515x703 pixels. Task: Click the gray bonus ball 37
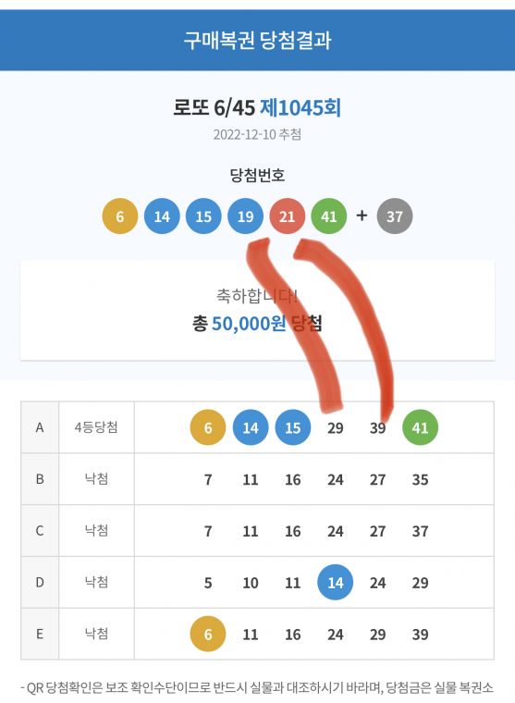395,216
